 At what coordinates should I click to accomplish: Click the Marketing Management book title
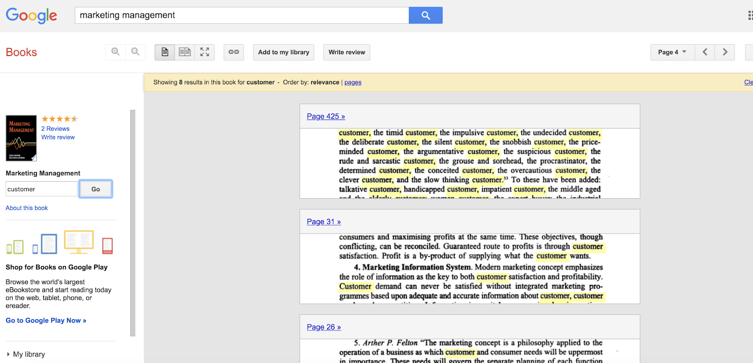pyautogui.click(x=43, y=173)
